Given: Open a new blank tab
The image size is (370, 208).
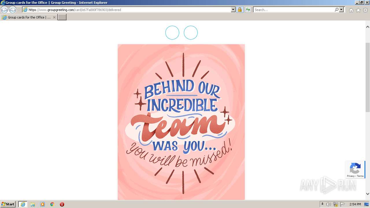Looking at the screenshot, I should click(62, 17).
